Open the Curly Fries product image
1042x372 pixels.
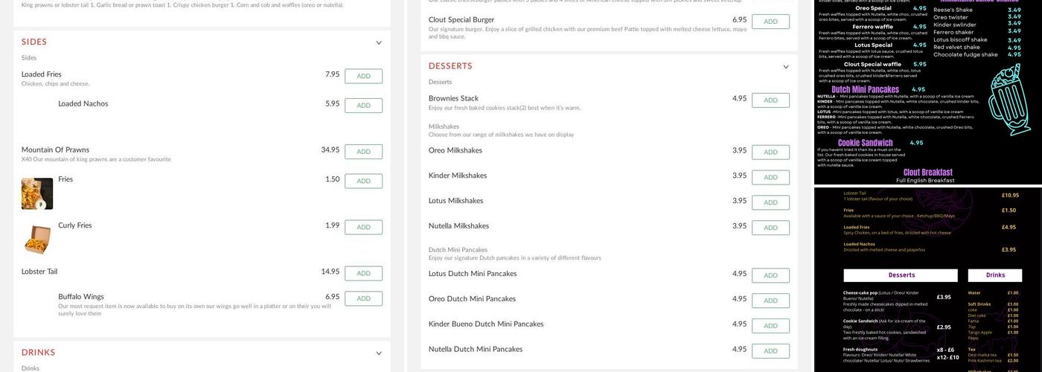pyautogui.click(x=37, y=240)
